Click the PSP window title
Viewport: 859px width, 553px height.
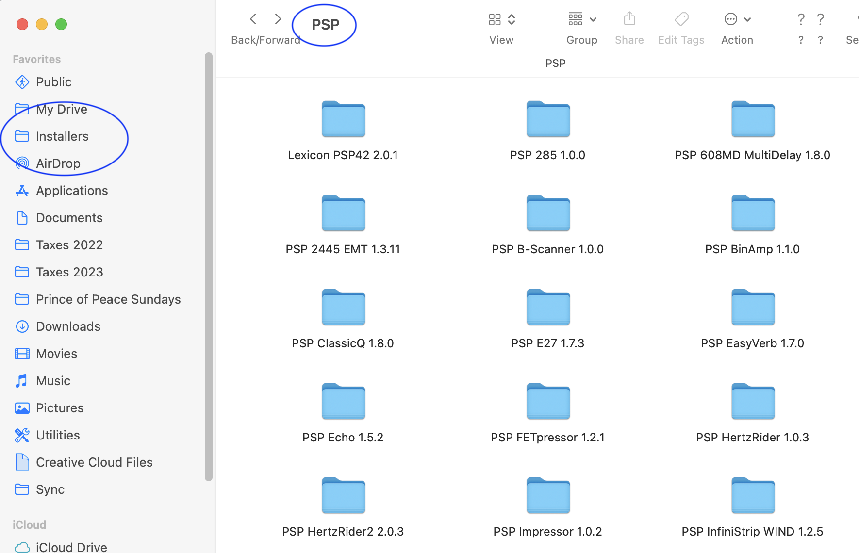pyautogui.click(x=325, y=25)
